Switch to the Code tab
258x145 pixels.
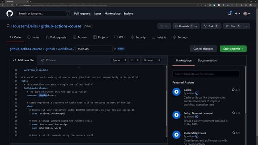[15, 37]
